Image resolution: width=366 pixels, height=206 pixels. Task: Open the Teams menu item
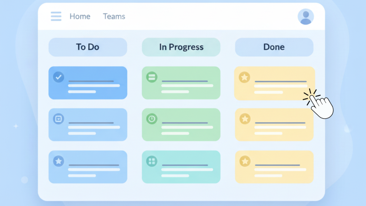tap(114, 16)
